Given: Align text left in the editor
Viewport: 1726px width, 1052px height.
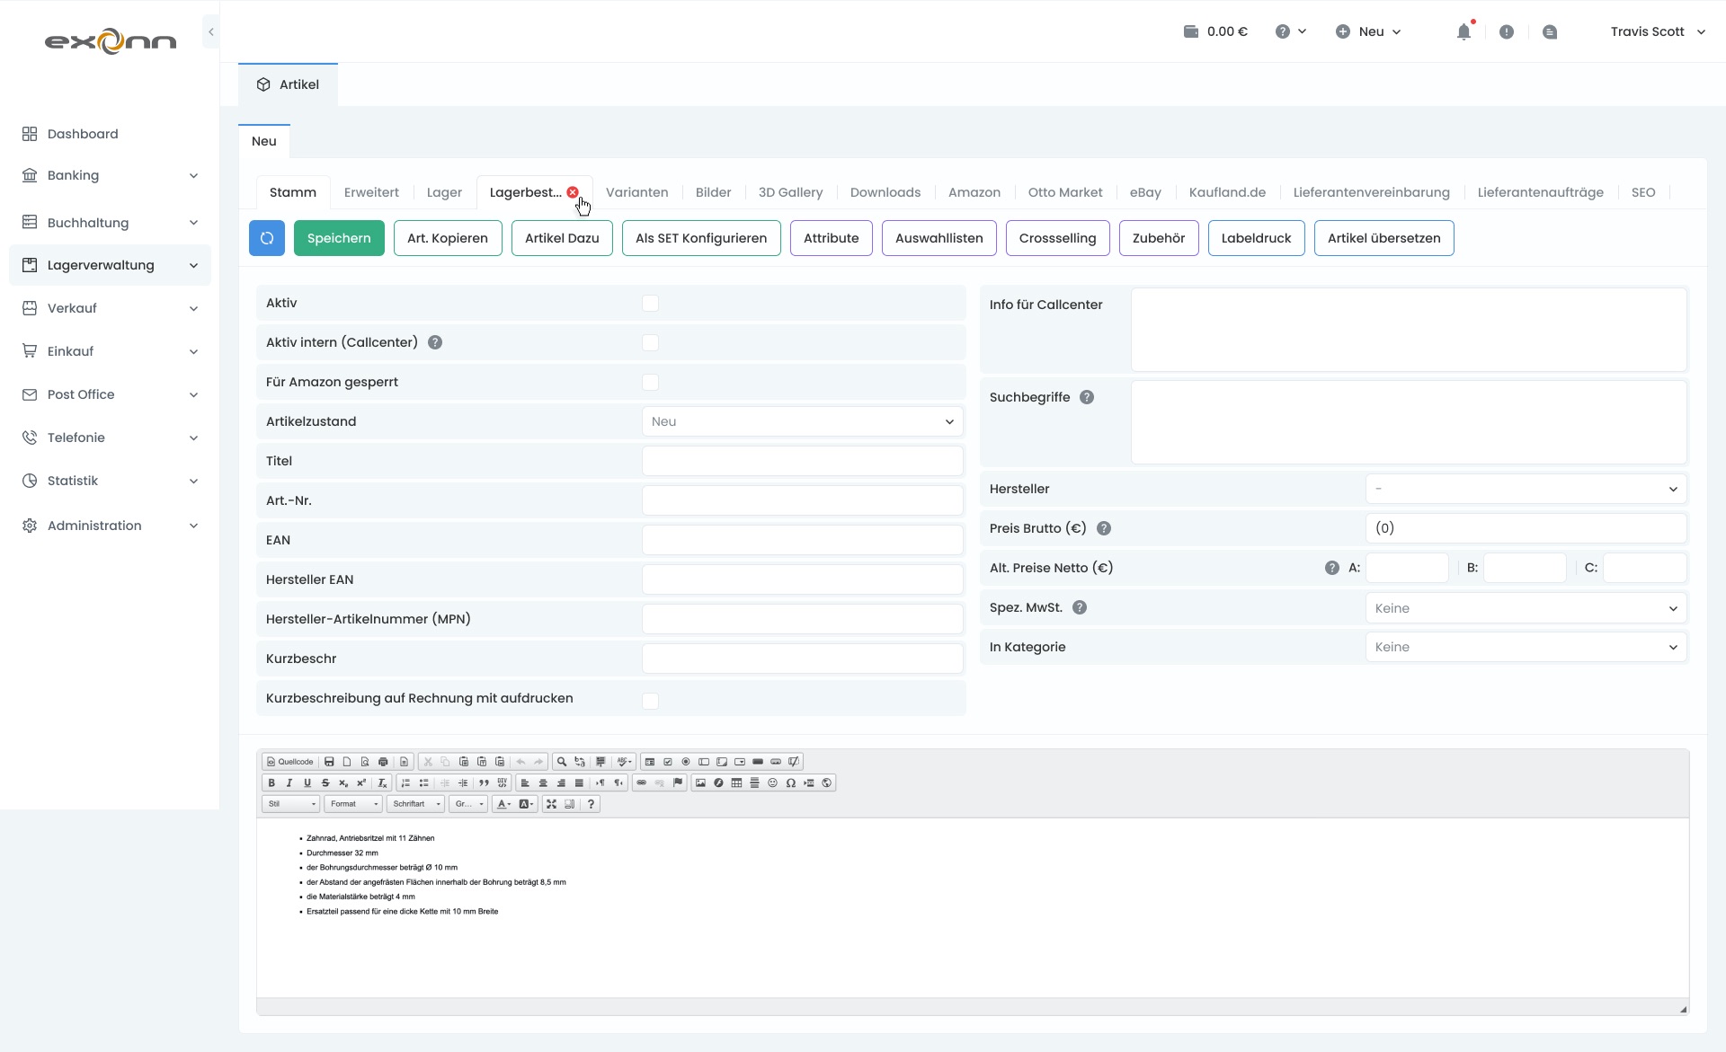Looking at the screenshot, I should point(525,782).
